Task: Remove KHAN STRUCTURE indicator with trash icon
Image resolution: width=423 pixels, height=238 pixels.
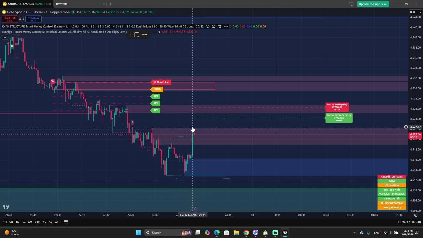Action: [x=220, y=26]
